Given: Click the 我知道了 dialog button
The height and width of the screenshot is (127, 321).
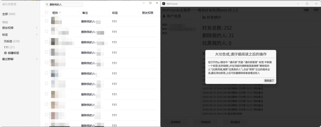Looking at the screenshot, I should (269, 81).
